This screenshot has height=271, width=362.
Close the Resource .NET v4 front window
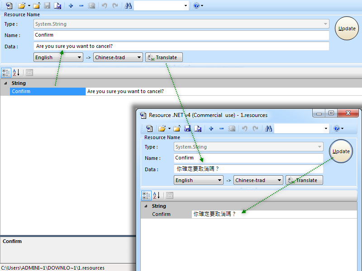click(348, 113)
